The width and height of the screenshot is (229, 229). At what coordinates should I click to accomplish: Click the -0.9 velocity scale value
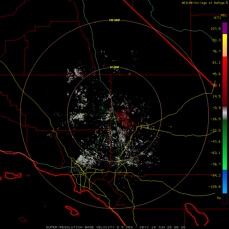point(217,108)
